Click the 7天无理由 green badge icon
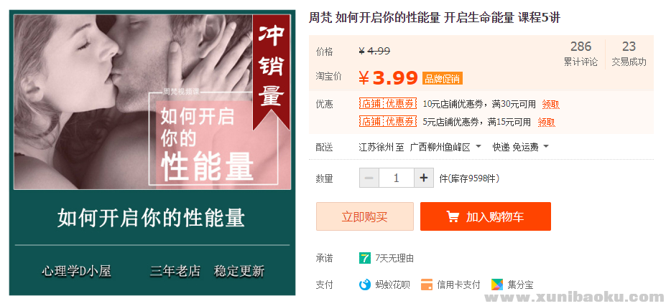Viewport: 666px width, 306px height. tap(364, 258)
